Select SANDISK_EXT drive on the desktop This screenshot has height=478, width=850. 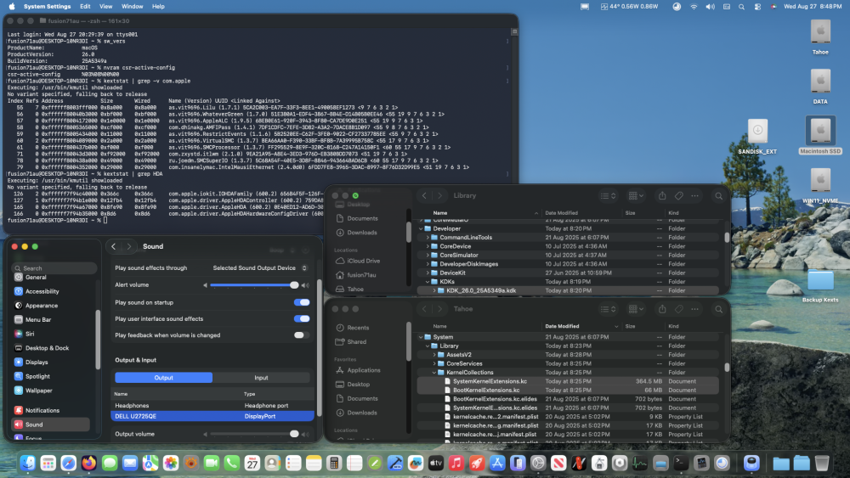pos(757,136)
